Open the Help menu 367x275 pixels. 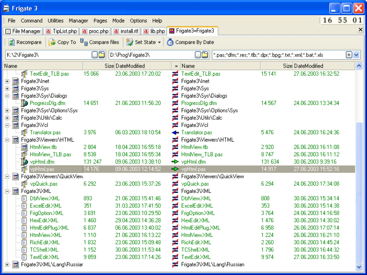157,21
